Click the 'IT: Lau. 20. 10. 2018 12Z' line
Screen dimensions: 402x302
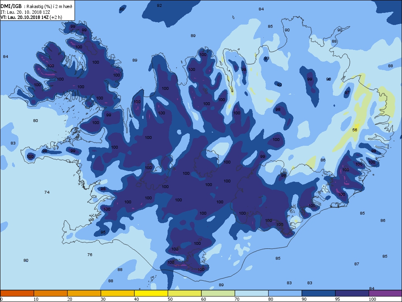tap(25, 12)
